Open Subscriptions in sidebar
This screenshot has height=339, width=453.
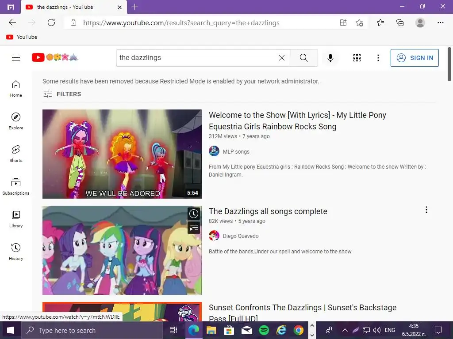click(16, 187)
